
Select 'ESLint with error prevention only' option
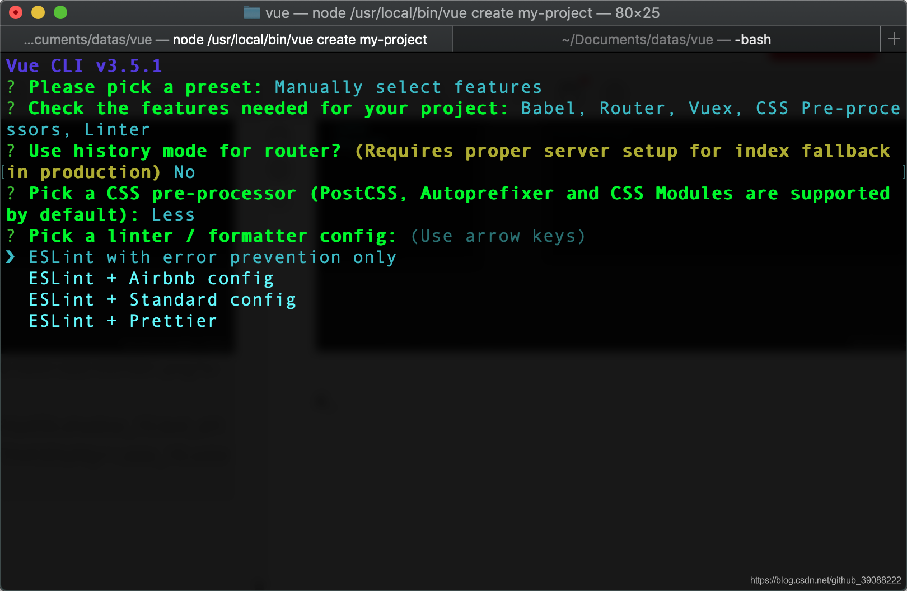[213, 257]
